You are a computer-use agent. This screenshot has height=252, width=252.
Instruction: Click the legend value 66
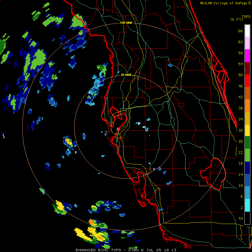pyautogui.click(x=241, y=31)
